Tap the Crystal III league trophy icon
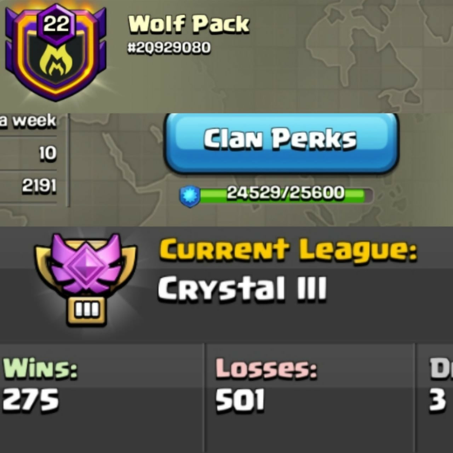Screen dimensions: 453x453 (85, 280)
